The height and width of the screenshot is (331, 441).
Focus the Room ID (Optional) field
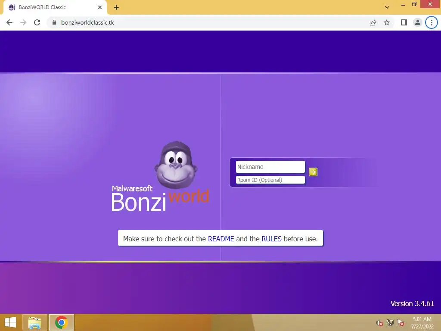click(x=270, y=180)
